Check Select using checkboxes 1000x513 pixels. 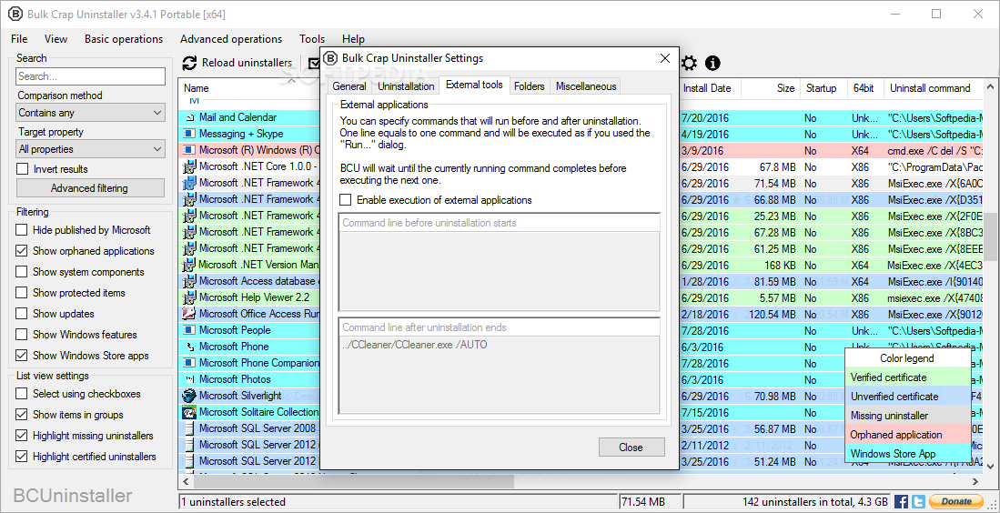tap(22, 394)
